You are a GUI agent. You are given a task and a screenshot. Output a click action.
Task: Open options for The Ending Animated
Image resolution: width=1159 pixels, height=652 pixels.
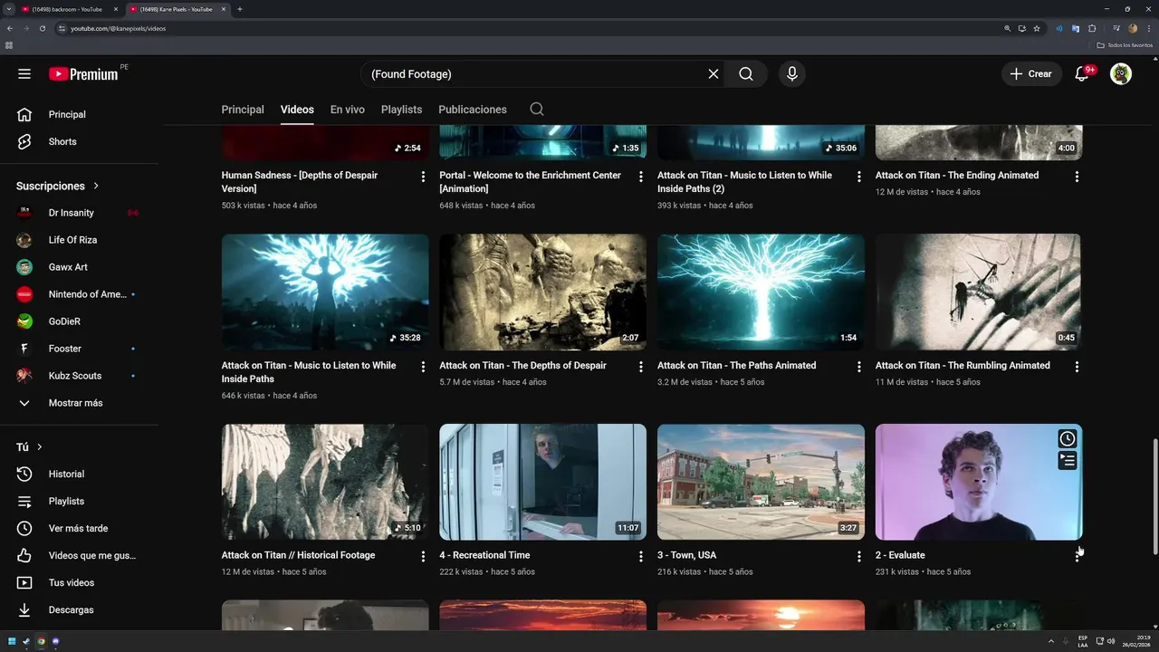(1077, 177)
